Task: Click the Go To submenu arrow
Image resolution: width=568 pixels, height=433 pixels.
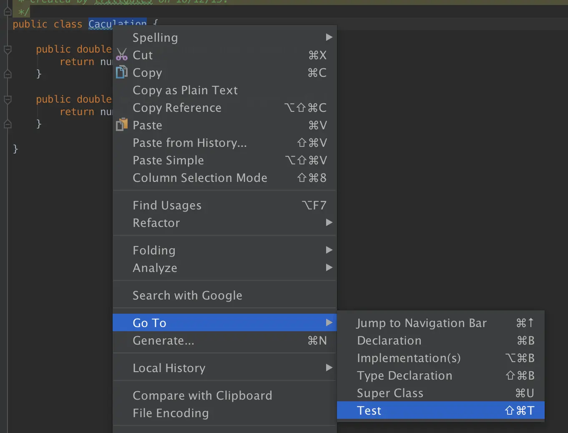Action: coord(329,322)
